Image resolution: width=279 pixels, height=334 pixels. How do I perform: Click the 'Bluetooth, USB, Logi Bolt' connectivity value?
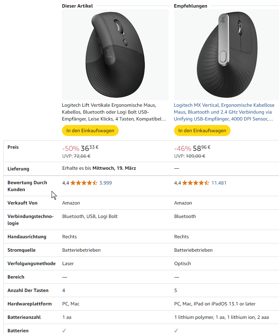click(90, 216)
